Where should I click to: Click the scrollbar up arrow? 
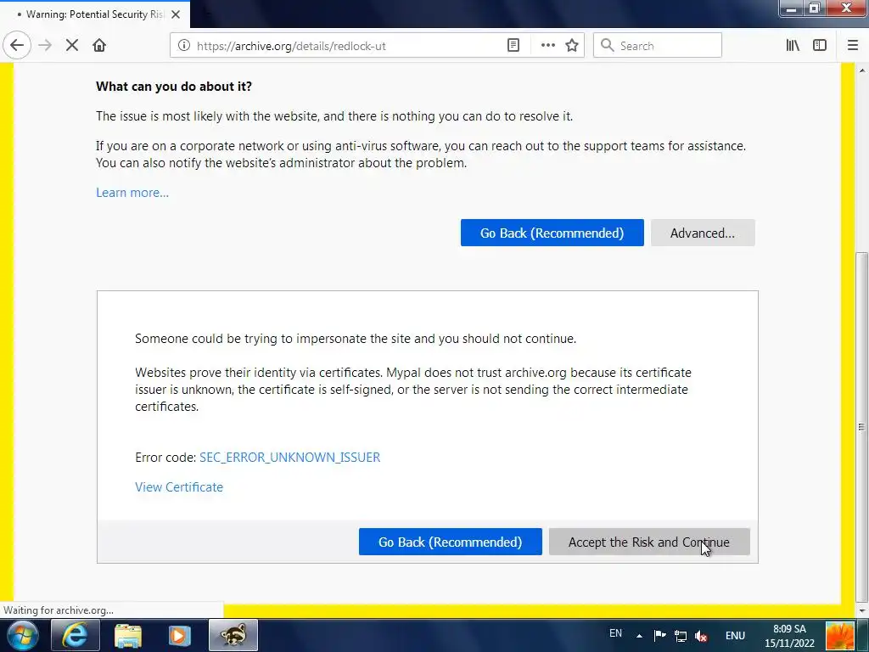862,70
